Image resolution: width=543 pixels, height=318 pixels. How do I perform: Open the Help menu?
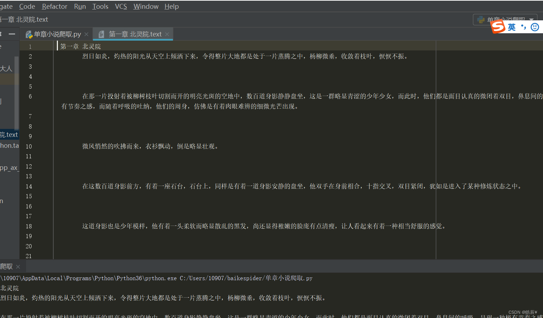172,6
